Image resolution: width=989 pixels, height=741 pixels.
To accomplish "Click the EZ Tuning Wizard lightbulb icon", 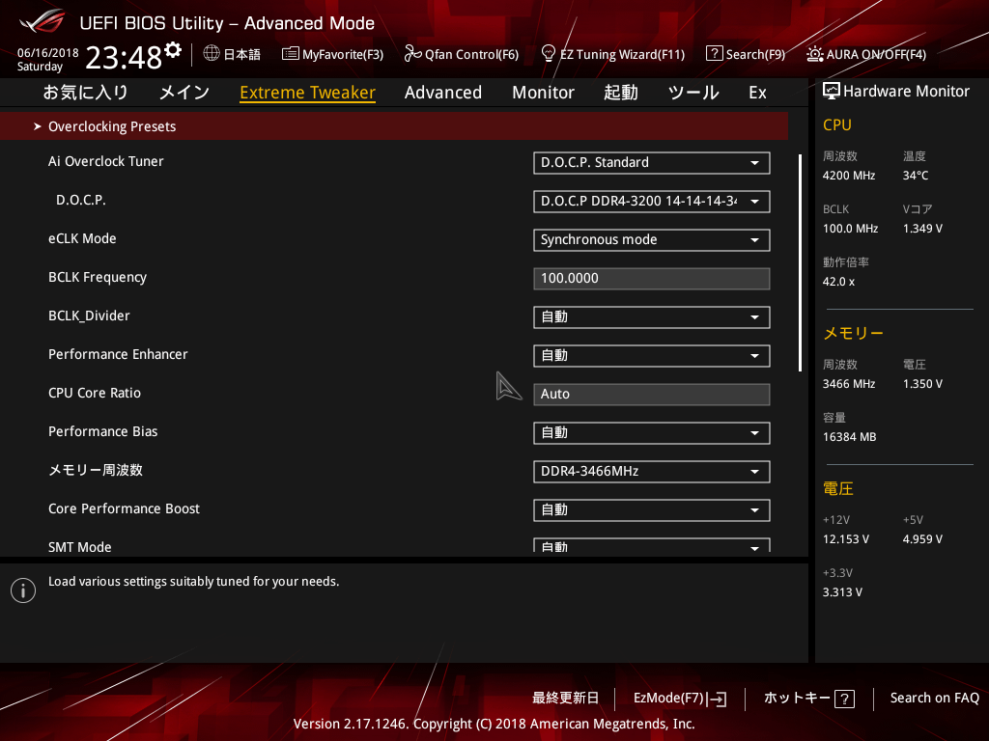I will [x=549, y=54].
